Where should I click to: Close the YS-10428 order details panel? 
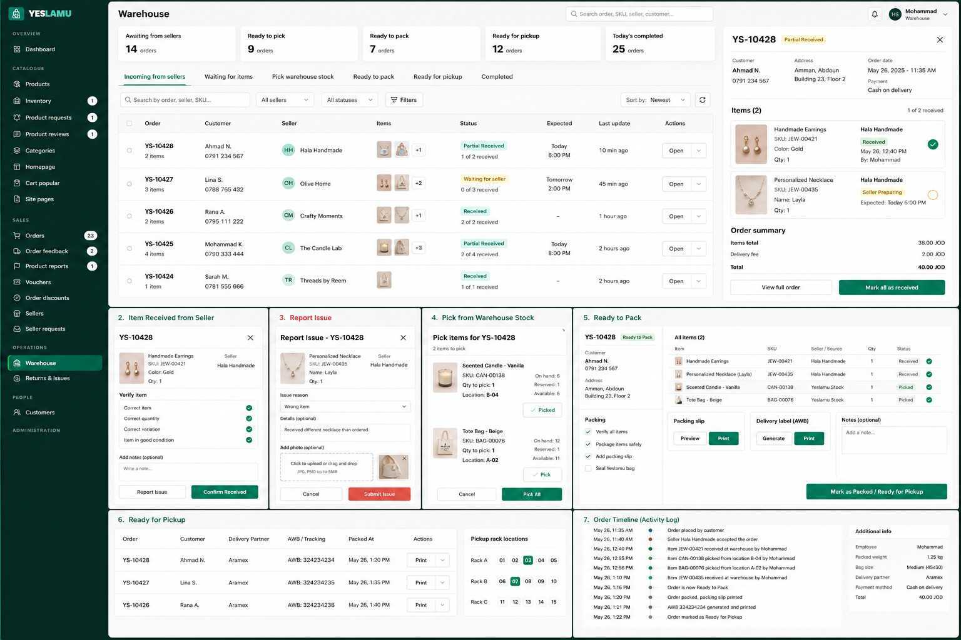[x=940, y=39]
